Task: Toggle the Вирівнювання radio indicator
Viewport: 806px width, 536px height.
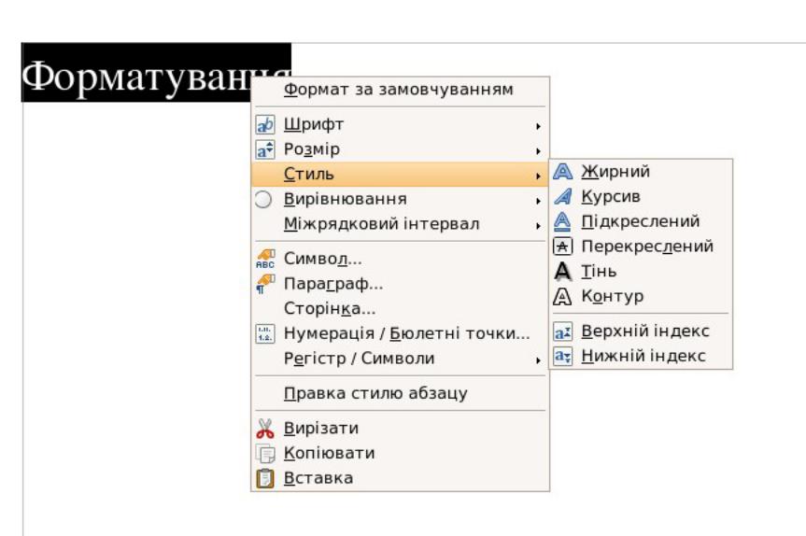Action: [263, 200]
